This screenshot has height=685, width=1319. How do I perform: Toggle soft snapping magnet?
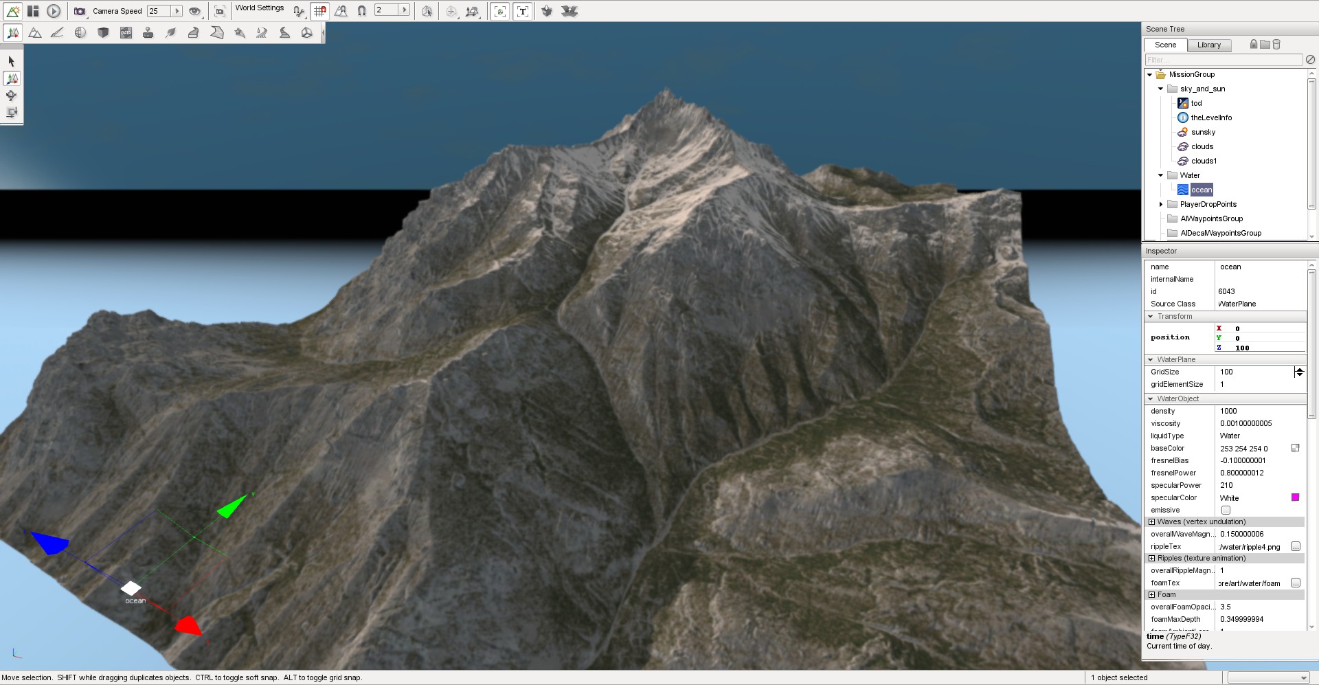point(361,11)
